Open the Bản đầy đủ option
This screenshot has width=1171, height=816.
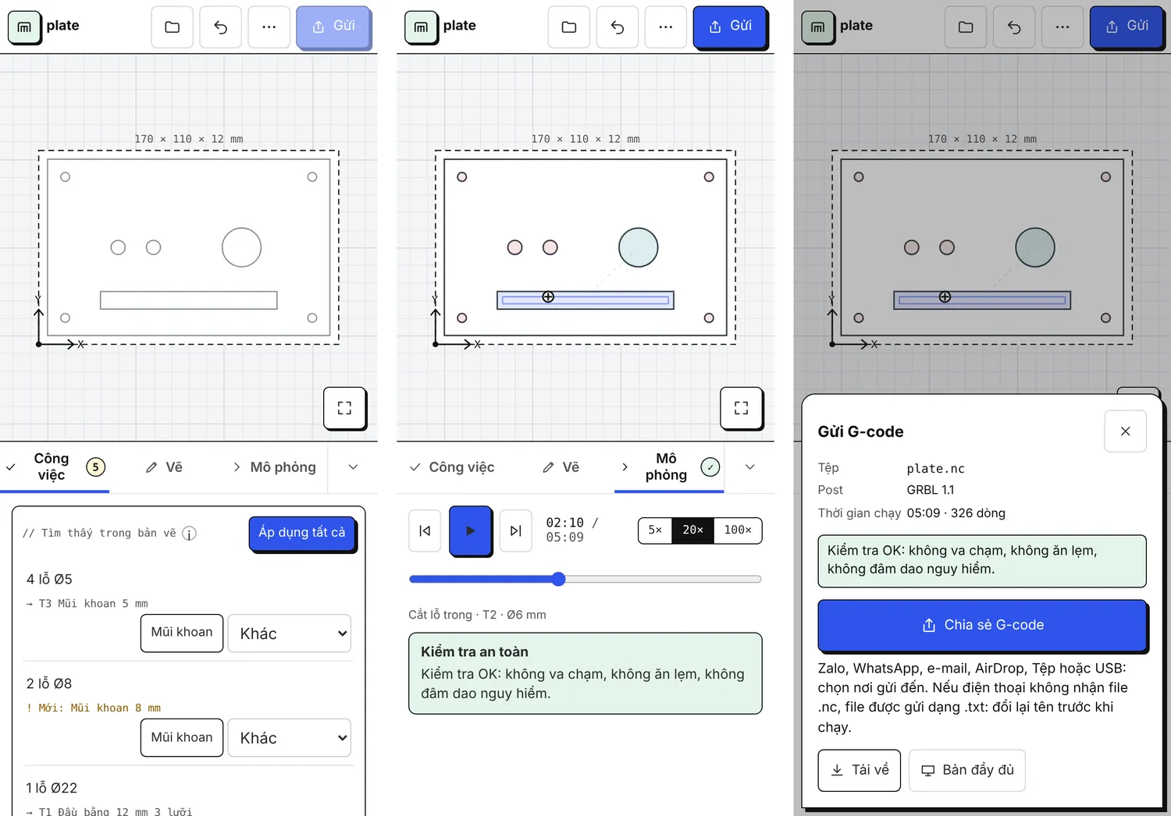[x=967, y=770]
